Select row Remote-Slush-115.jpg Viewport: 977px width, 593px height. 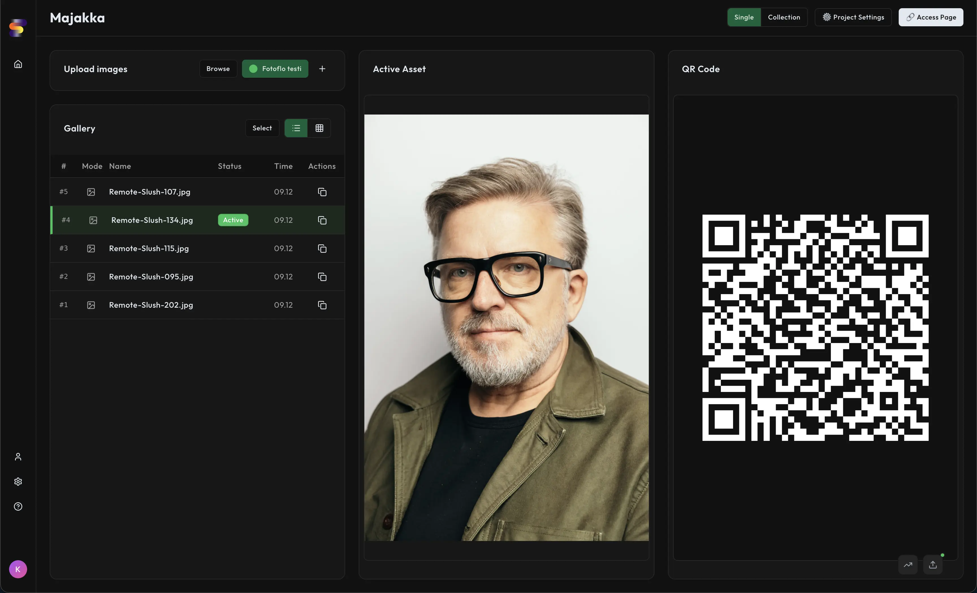[197, 248]
